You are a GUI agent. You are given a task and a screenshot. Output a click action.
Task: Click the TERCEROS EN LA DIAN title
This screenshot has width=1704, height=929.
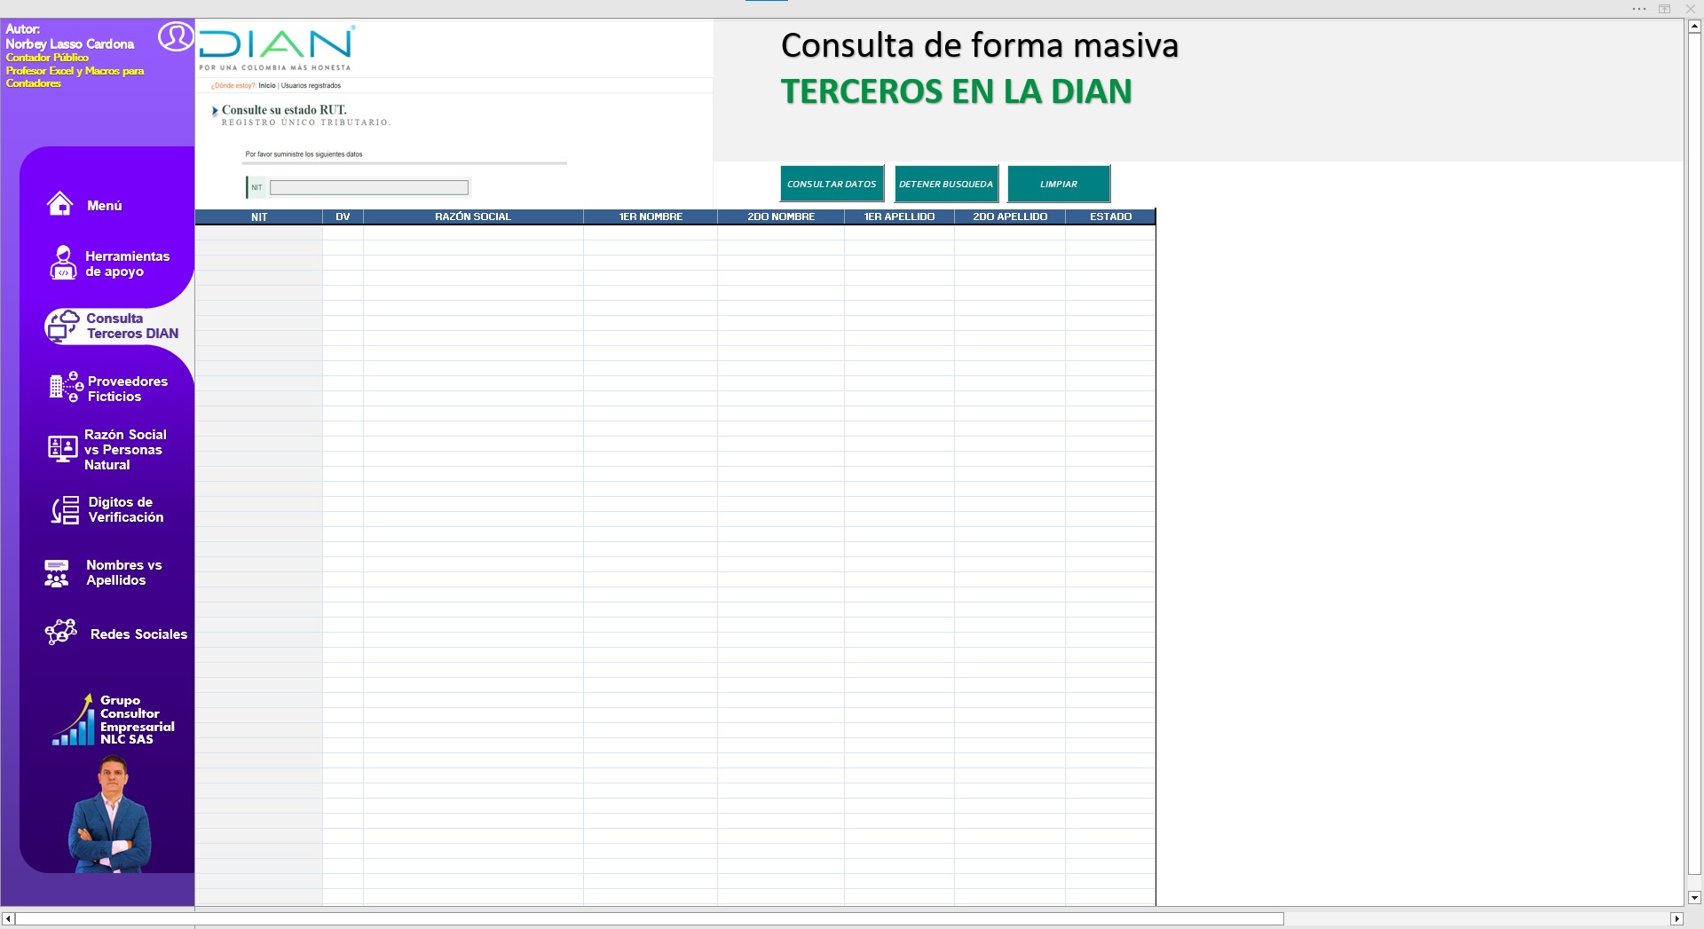[957, 91]
